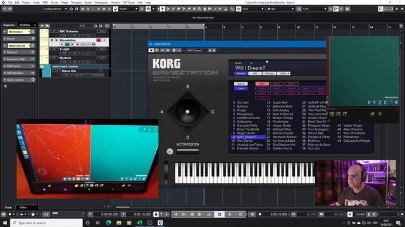The width and height of the screenshot is (405, 227).
Task: Select the Glue tool
Action: tap(189, 9)
